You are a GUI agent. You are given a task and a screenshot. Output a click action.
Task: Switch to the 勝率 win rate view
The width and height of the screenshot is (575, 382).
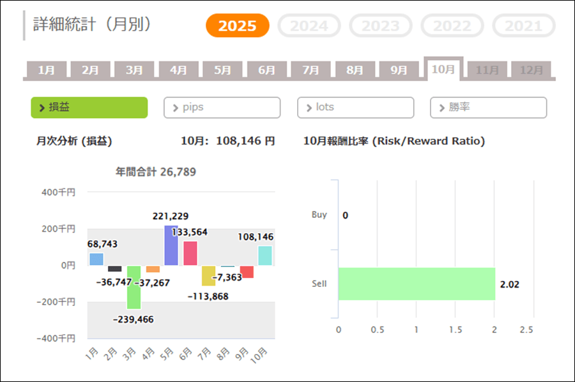tap(488, 107)
